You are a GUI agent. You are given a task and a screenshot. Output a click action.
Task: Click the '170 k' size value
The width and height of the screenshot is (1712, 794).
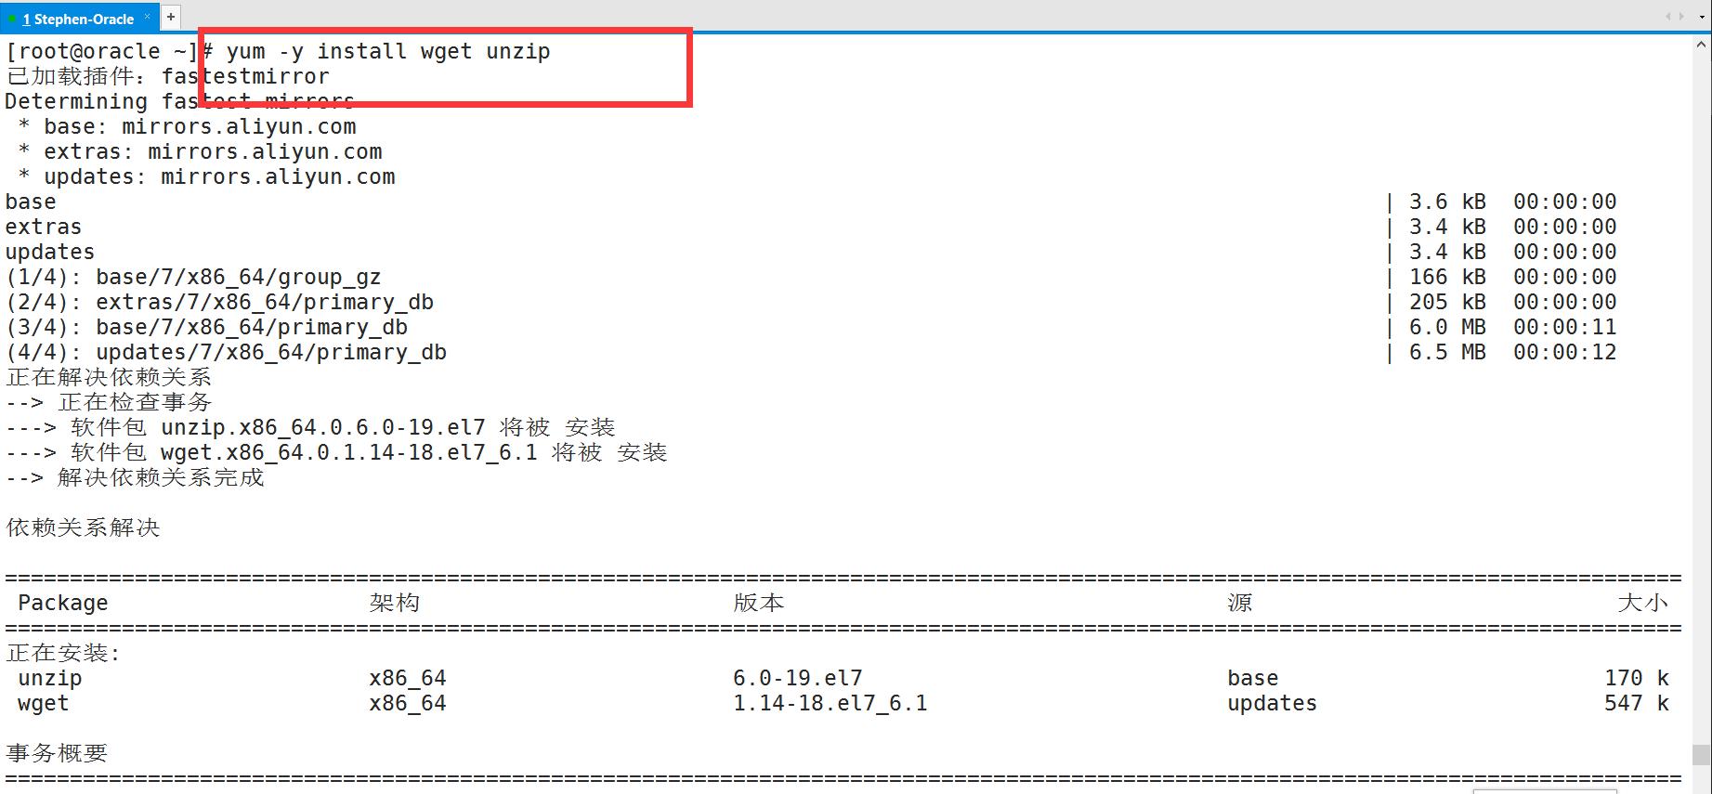tap(1637, 678)
